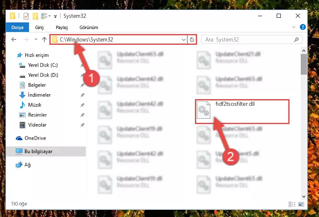The height and width of the screenshot is (217, 319).
Task: Open the Dosya file menu tab
Action: click(x=17, y=27)
